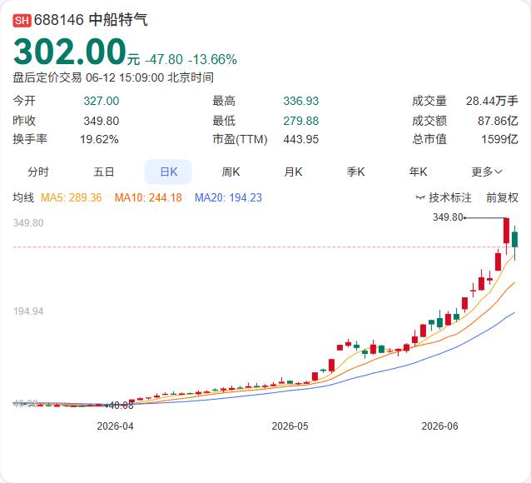Click the 昨收 value 349.80
The height and width of the screenshot is (483, 531).
pyautogui.click(x=102, y=121)
